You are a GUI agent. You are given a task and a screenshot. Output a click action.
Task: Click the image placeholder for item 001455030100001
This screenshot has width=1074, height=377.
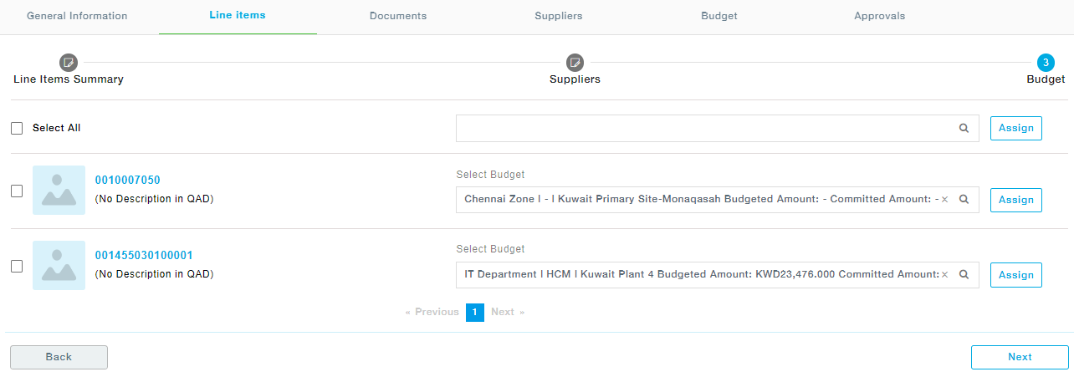coord(59,265)
